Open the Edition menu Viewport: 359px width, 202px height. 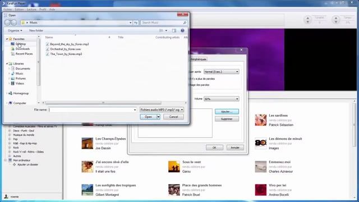coord(19,10)
